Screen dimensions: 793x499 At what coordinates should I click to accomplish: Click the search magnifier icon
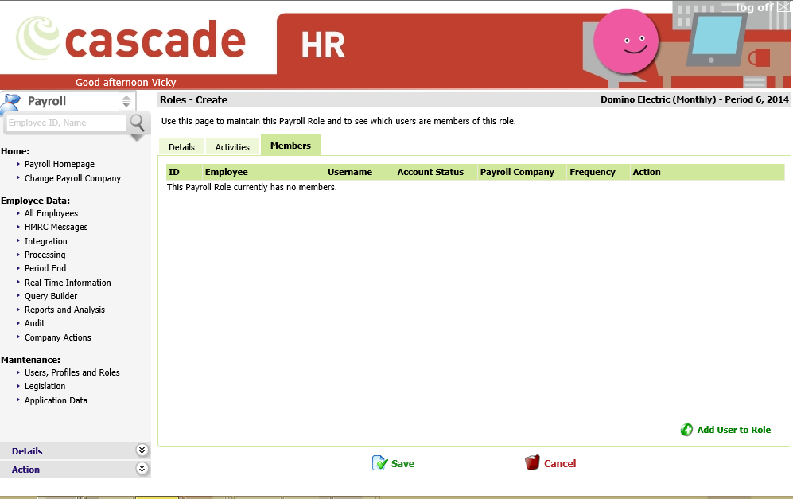point(137,123)
